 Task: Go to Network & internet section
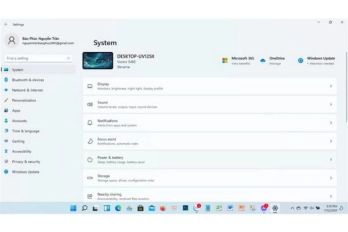(x=27, y=90)
